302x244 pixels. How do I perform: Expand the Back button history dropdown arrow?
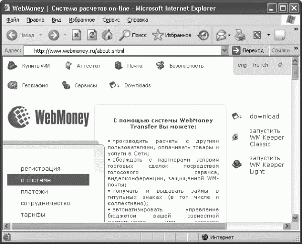pos(40,35)
